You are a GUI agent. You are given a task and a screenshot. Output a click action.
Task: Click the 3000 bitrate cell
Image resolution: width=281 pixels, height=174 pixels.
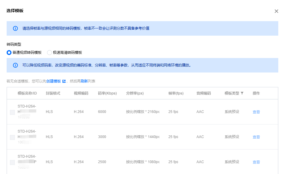(102, 137)
